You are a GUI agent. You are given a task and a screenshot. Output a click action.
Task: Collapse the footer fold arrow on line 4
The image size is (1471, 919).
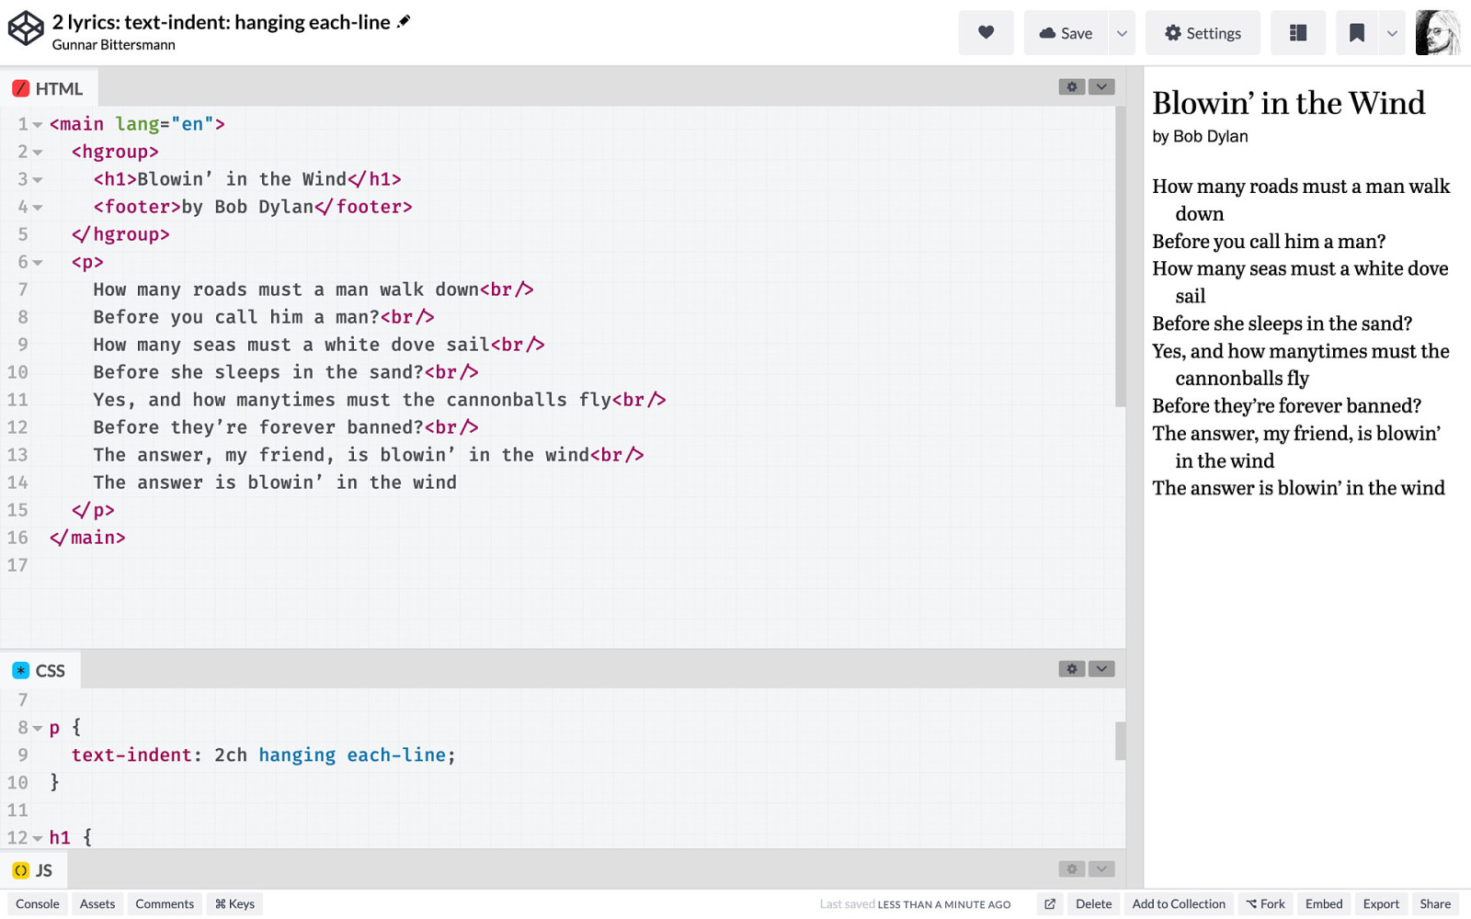(38, 207)
